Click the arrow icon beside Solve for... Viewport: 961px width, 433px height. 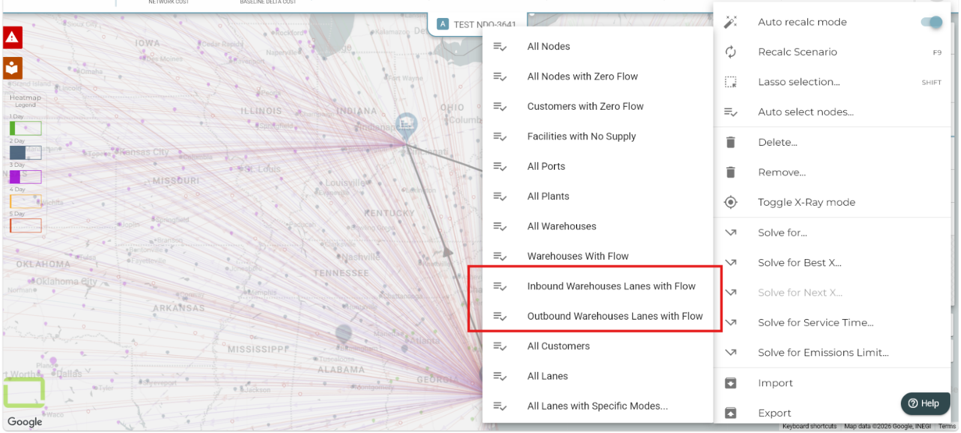pyautogui.click(x=730, y=233)
